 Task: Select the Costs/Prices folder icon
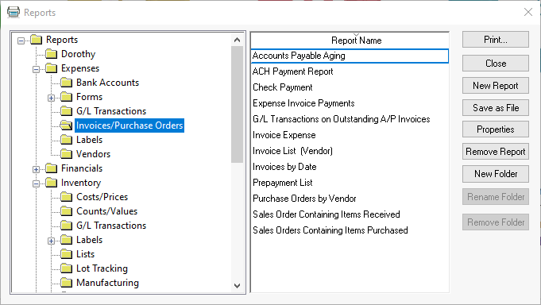pos(66,197)
